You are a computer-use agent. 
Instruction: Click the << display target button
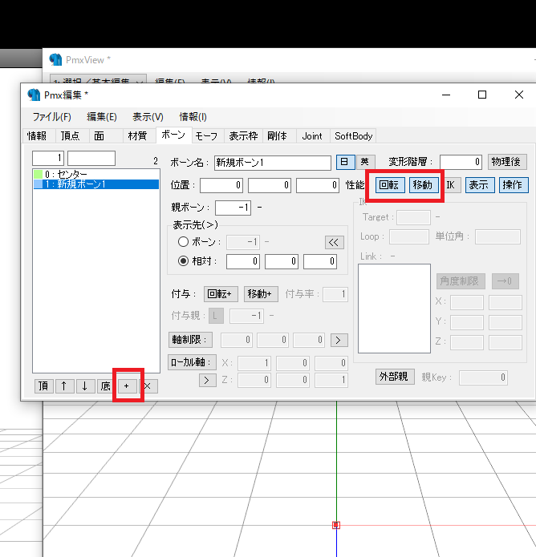pyautogui.click(x=334, y=241)
